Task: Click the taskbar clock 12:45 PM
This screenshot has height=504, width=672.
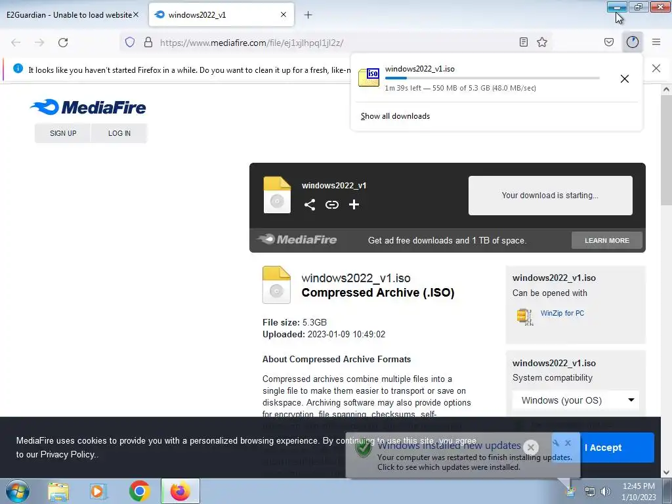Action: [639, 486]
